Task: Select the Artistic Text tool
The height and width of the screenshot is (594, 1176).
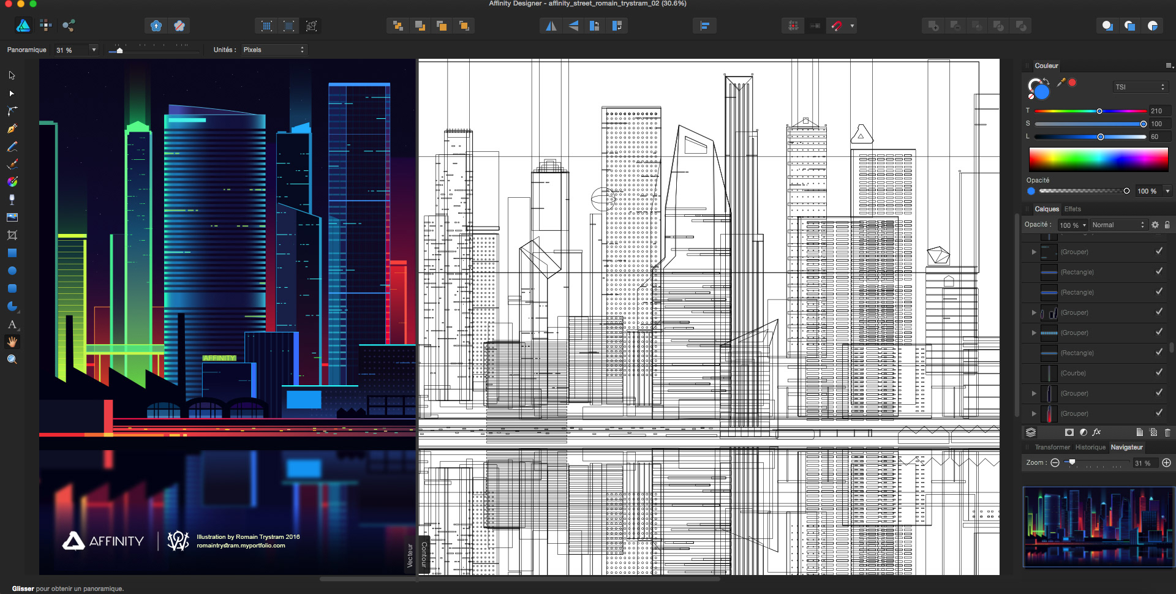Action: [x=12, y=325]
